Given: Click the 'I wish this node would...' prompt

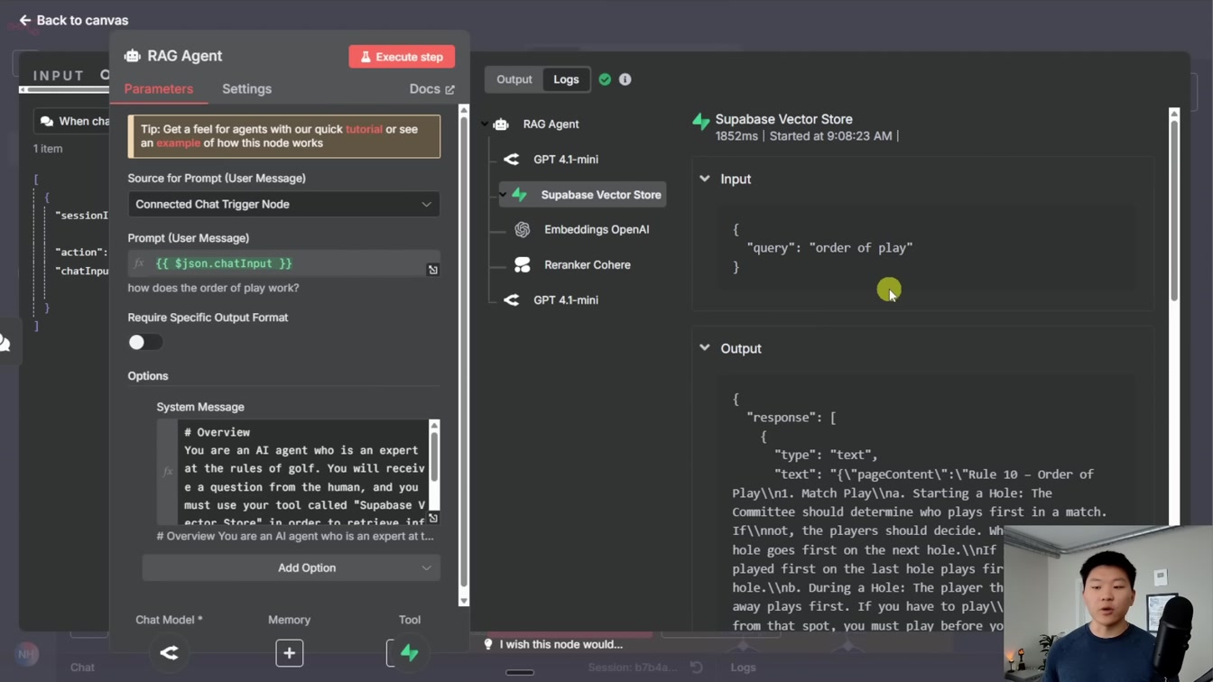Looking at the screenshot, I should pos(561,645).
